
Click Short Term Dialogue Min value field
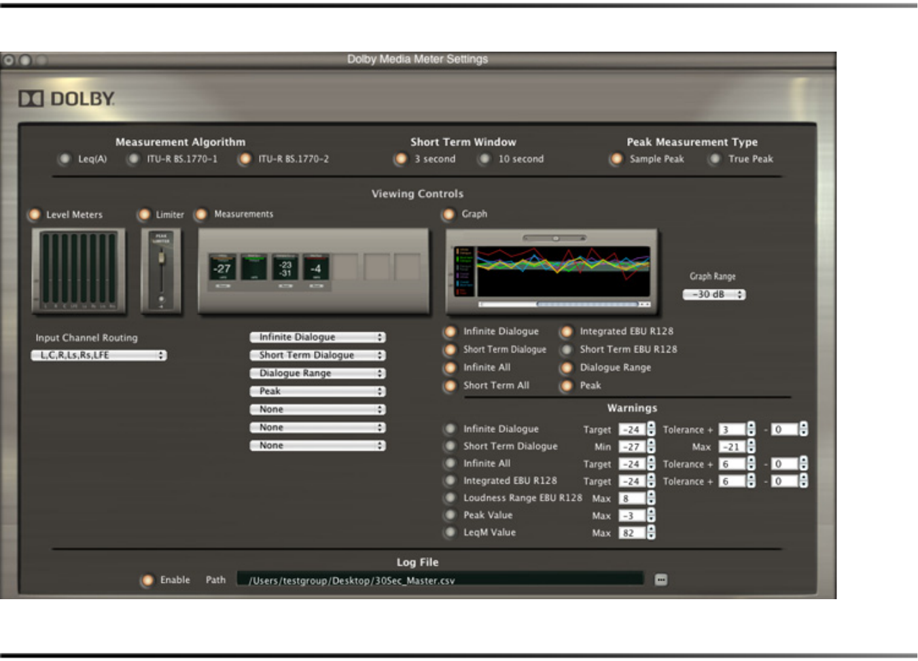[x=632, y=447]
